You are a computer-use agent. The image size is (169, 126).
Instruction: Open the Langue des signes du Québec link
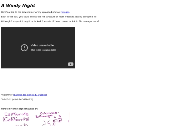[30, 95]
